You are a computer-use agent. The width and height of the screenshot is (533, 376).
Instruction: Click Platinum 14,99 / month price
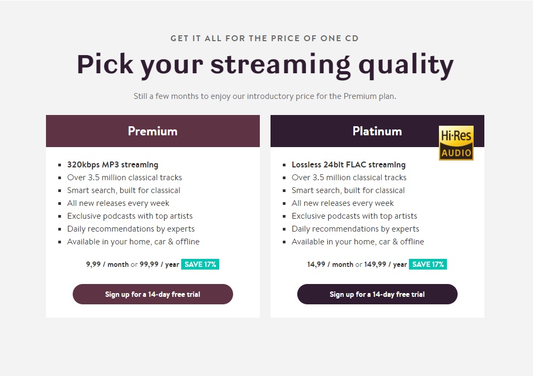pos(330,264)
